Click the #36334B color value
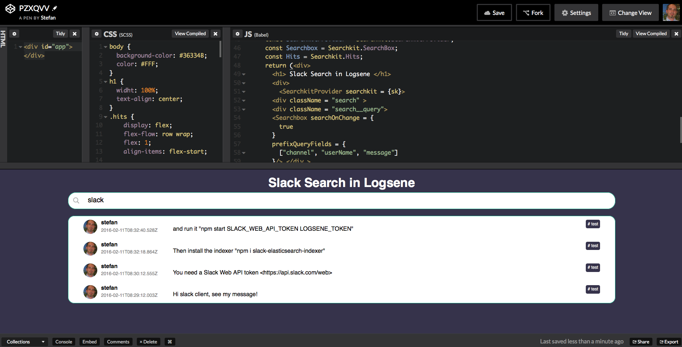The height and width of the screenshot is (347, 682). click(x=192, y=55)
